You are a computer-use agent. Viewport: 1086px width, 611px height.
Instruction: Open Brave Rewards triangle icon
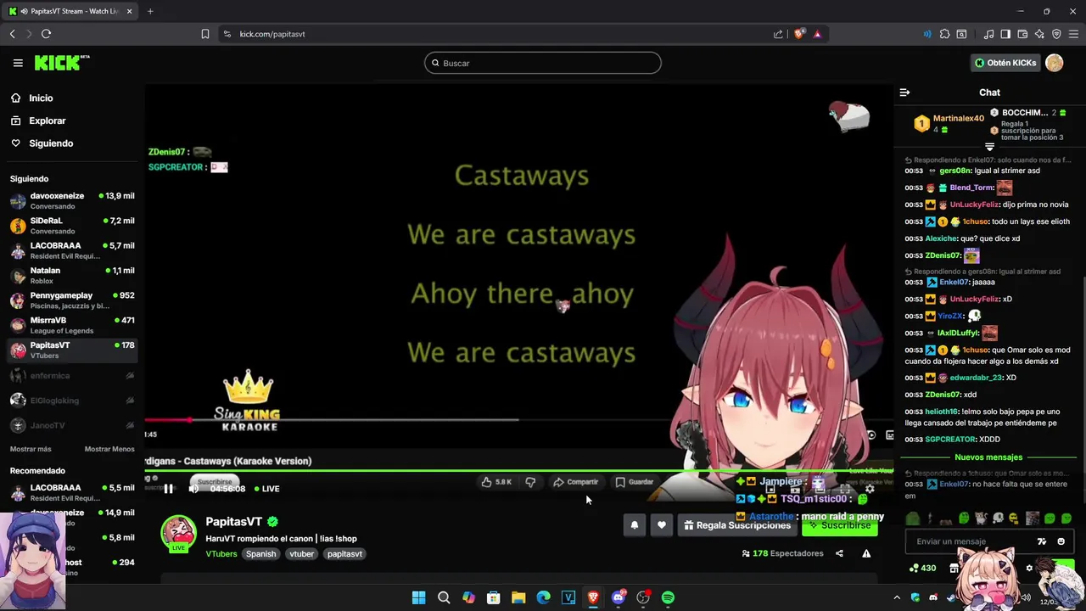(x=817, y=34)
